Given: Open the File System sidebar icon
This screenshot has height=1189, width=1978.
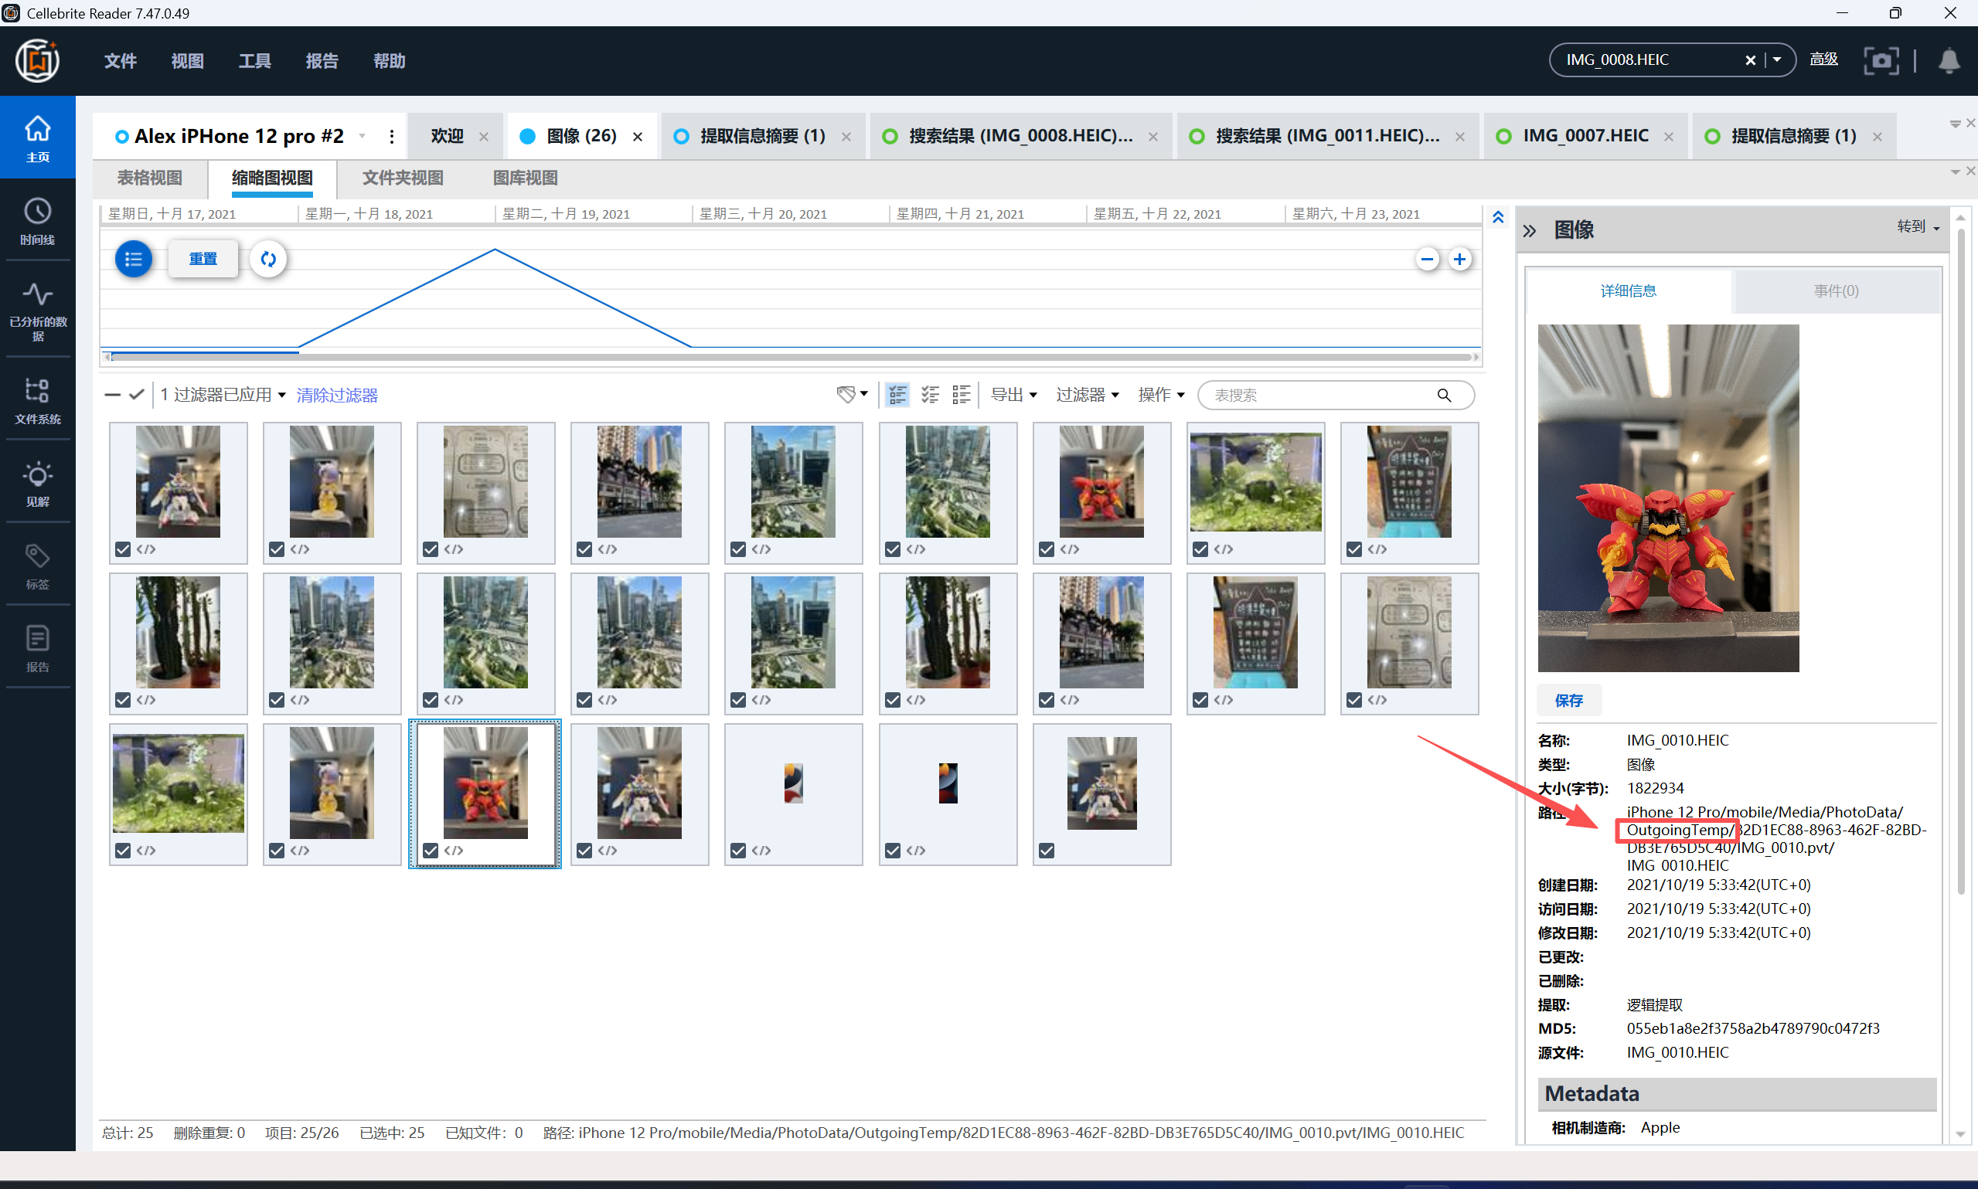Looking at the screenshot, I should tap(37, 399).
